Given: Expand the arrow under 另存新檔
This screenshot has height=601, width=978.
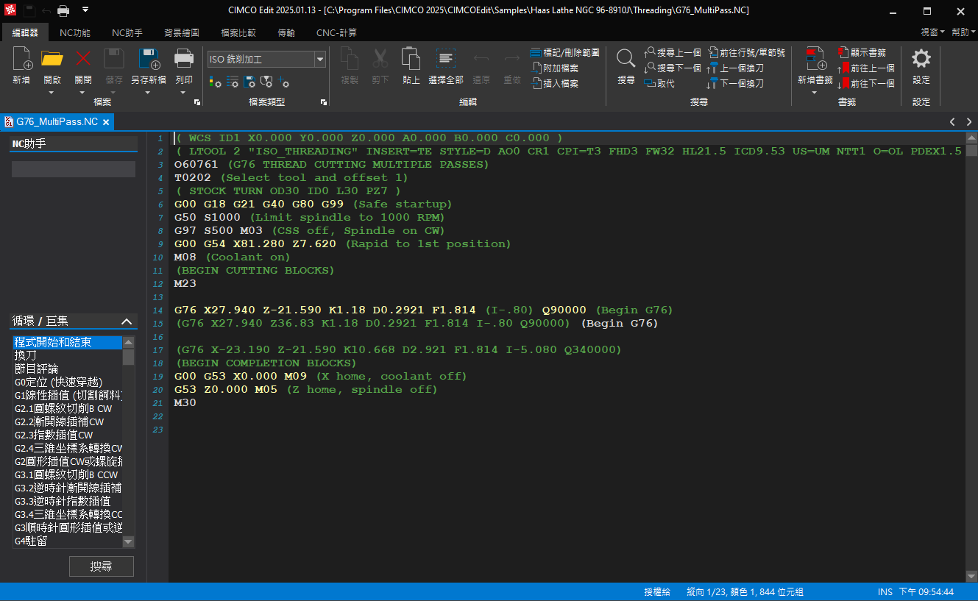Looking at the screenshot, I should click(149, 93).
